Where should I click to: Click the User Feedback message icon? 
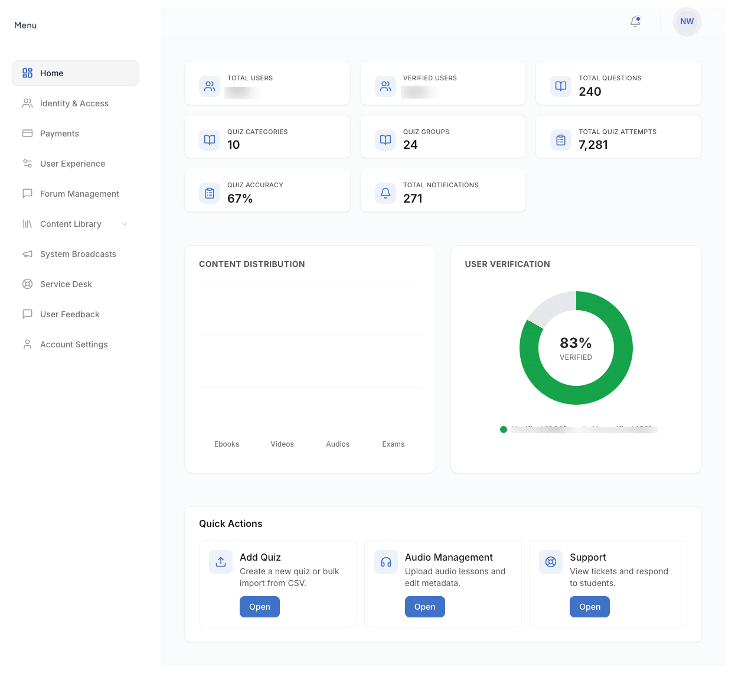tap(27, 314)
